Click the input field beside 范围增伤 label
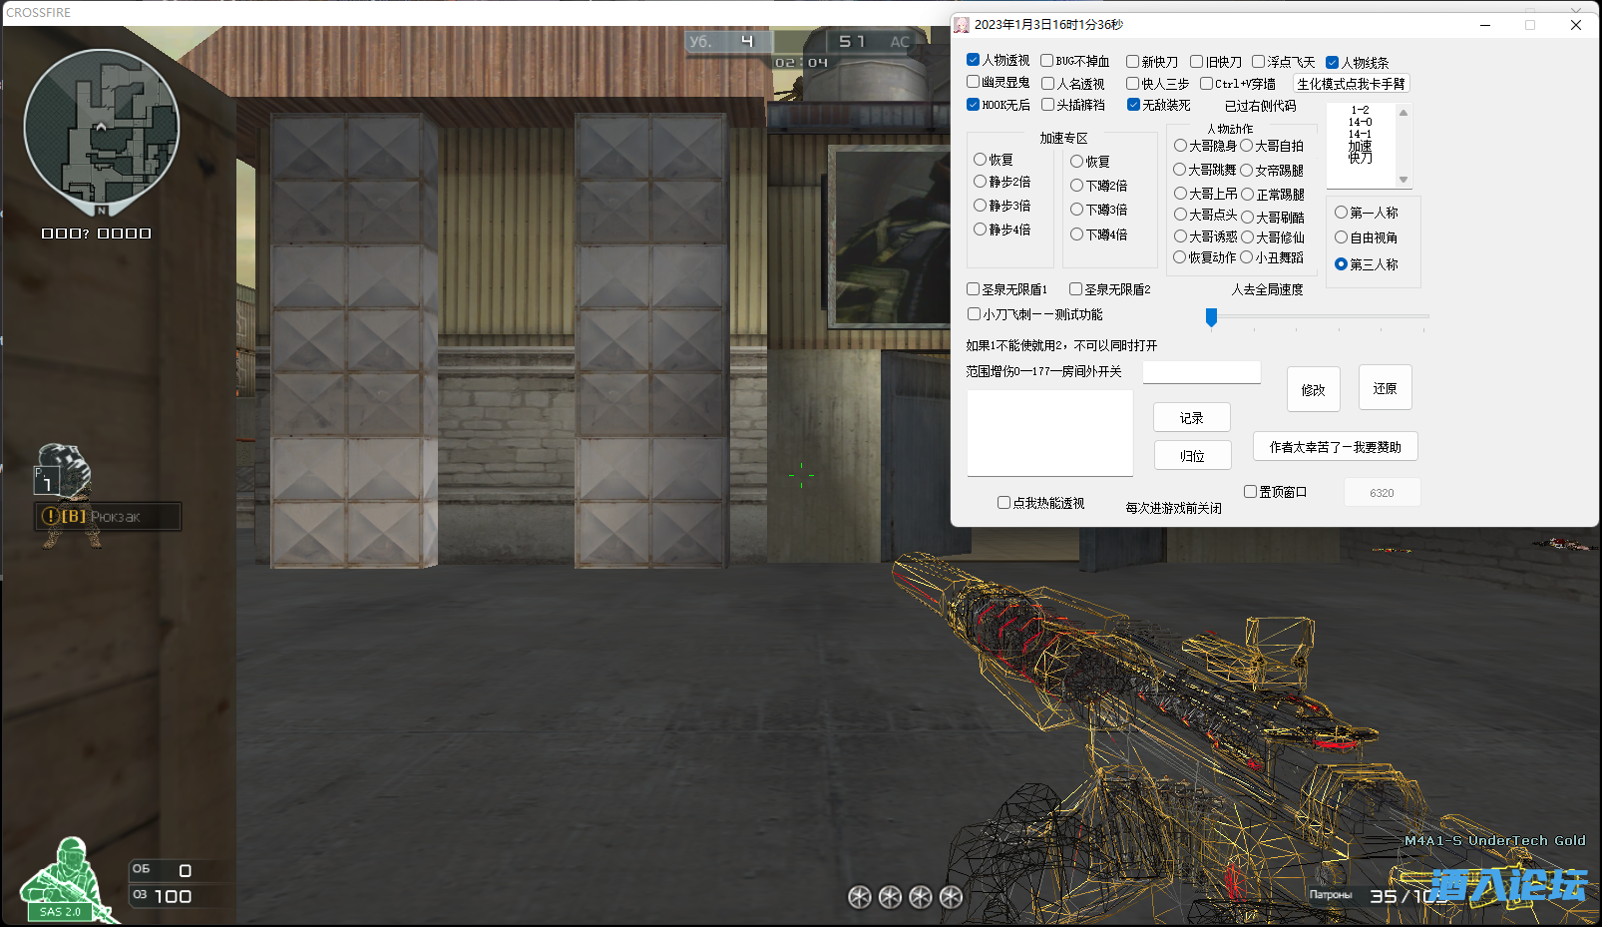 [1201, 372]
